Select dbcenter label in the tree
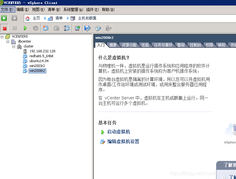The image size is (236, 179). (25, 42)
